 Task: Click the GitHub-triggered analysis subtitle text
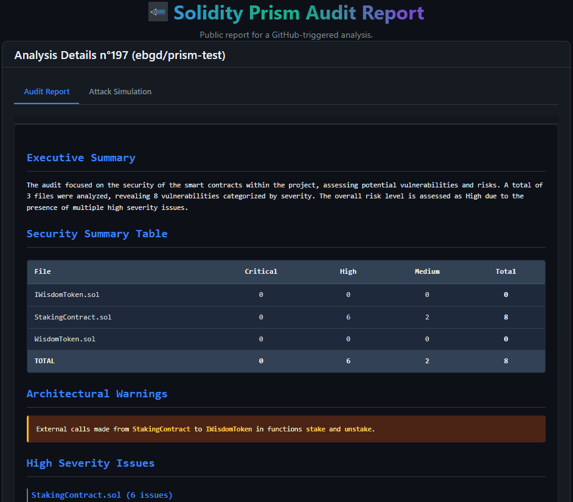point(286,35)
